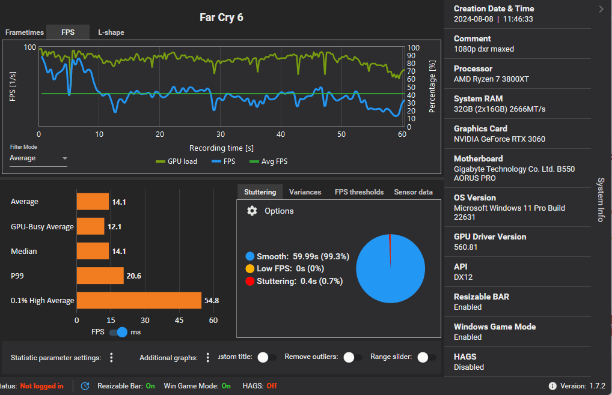Image resolution: width=612 pixels, height=395 pixels.
Task: Click the OS version 'Microsoft Windows 11 Pro' entry
Action: [x=509, y=213]
